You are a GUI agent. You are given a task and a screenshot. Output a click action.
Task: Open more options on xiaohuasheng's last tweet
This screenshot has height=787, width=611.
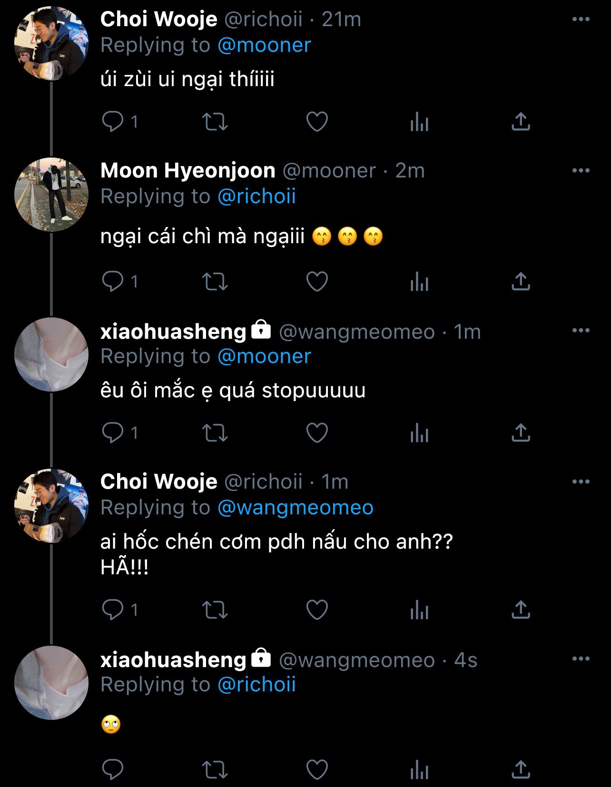[x=581, y=659]
